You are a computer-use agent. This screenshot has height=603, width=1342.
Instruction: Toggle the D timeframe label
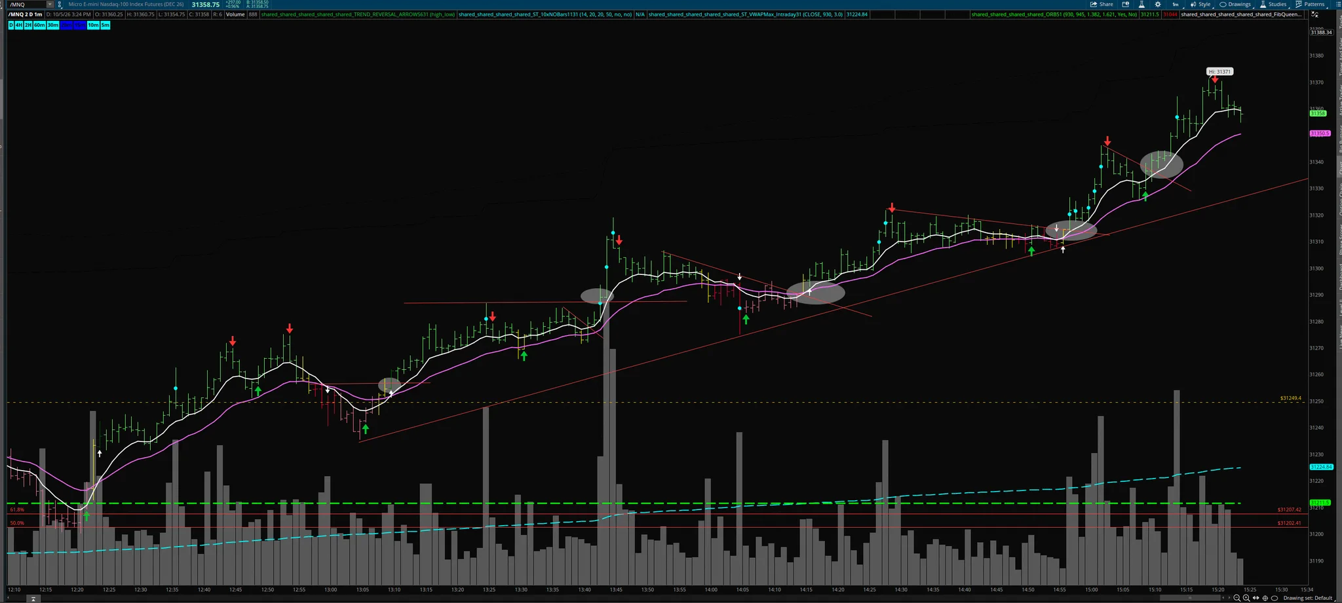point(11,25)
